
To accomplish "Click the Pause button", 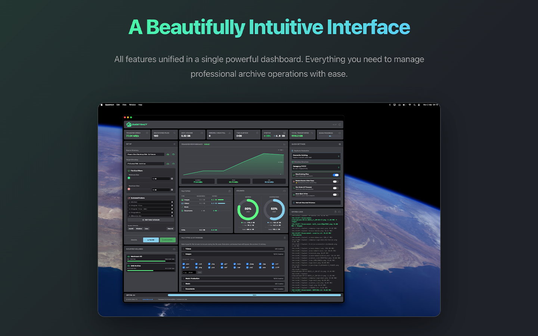I will pyautogui.click(x=151, y=240).
